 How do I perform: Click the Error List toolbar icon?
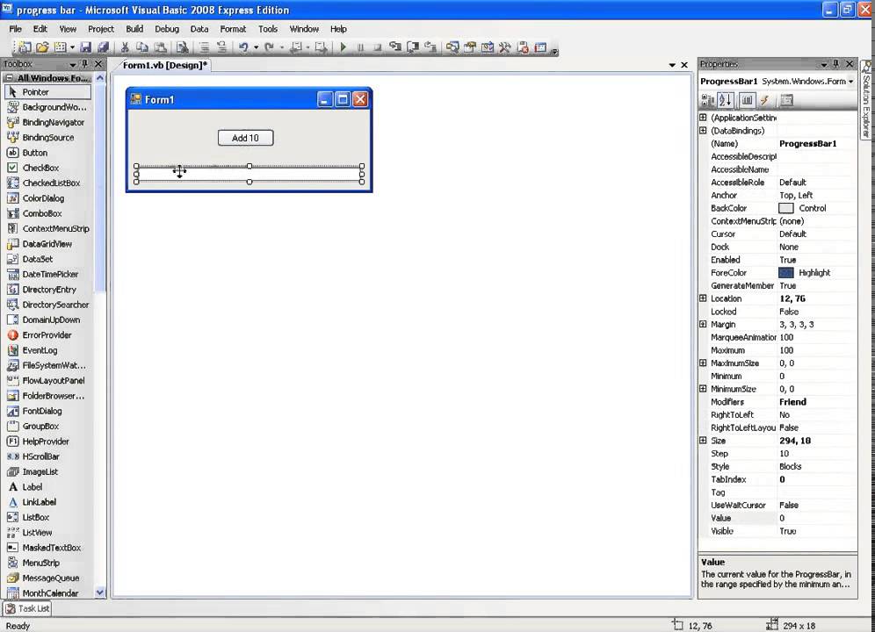click(x=523, y=47)
